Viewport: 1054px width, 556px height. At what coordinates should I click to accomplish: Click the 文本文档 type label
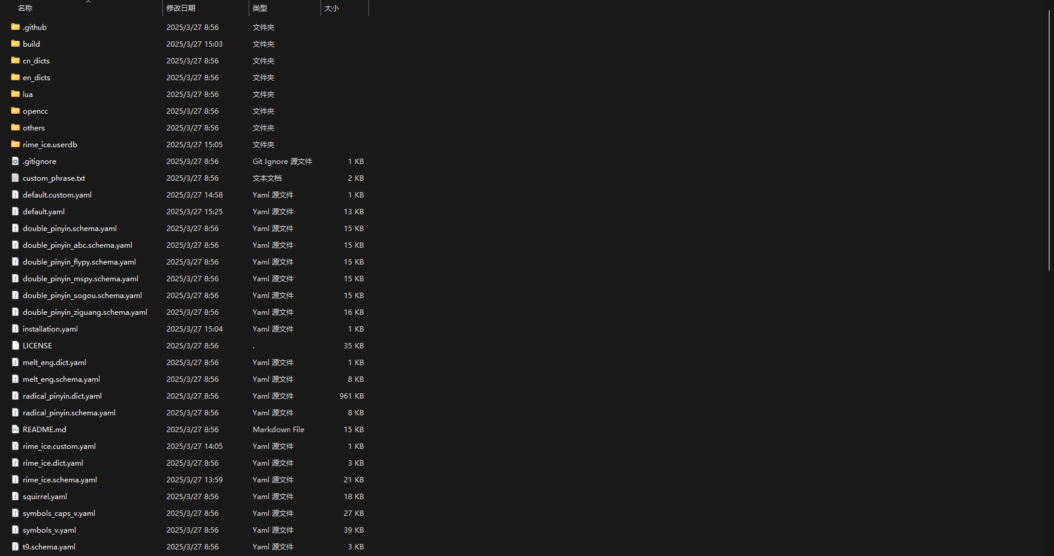pyautogui.click(x=267, y=178)
